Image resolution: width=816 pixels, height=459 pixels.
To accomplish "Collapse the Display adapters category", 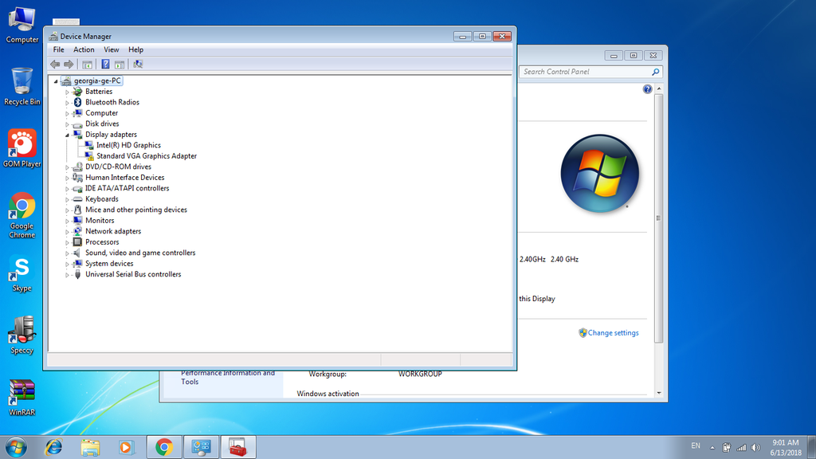I will (68, 135).
